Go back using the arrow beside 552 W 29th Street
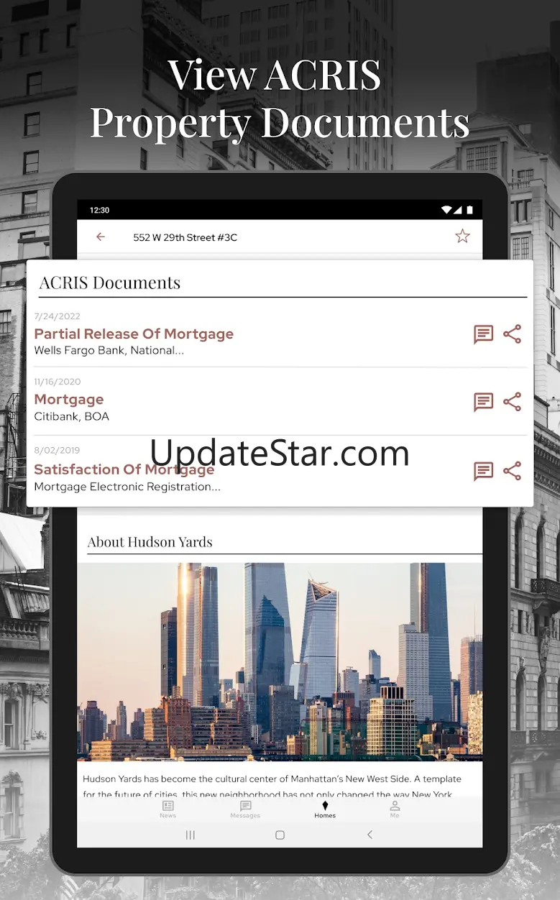Image resolution: width=560 pixels, height=900 pixels. (x=101, y=237)
